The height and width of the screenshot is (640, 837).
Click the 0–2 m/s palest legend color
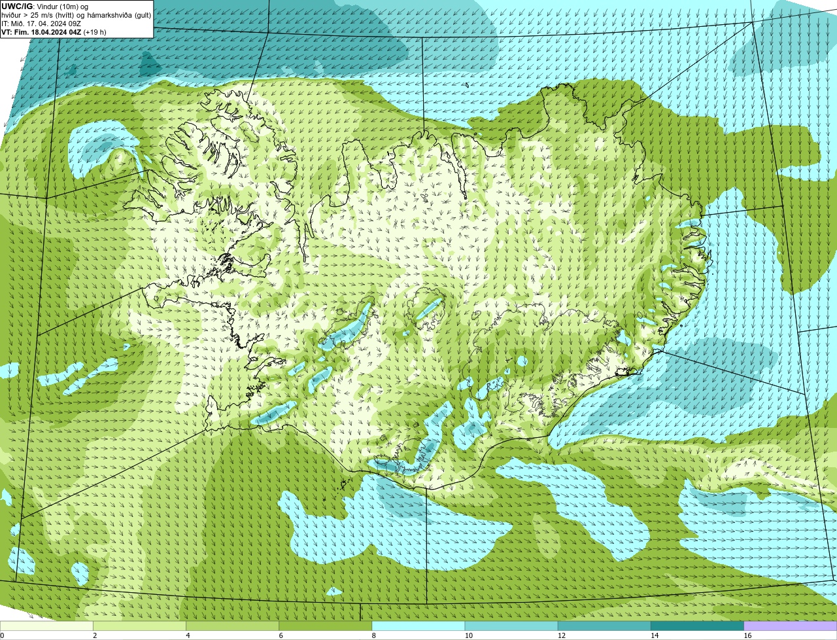pos(46,626)
